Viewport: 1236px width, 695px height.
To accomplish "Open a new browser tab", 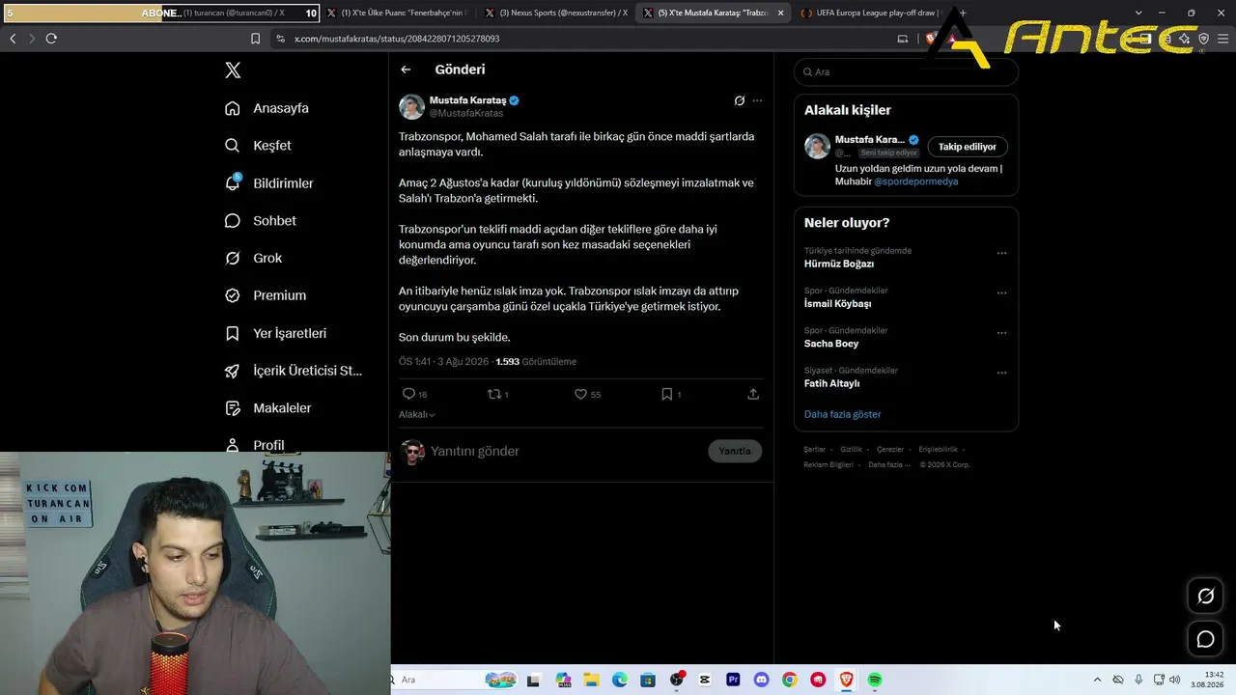I will pyautogui.click(x=963, y=13).
